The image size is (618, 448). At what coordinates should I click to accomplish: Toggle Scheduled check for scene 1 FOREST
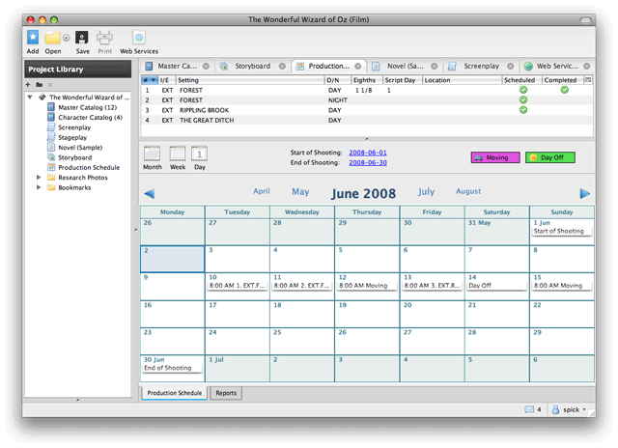click(523, 90)
